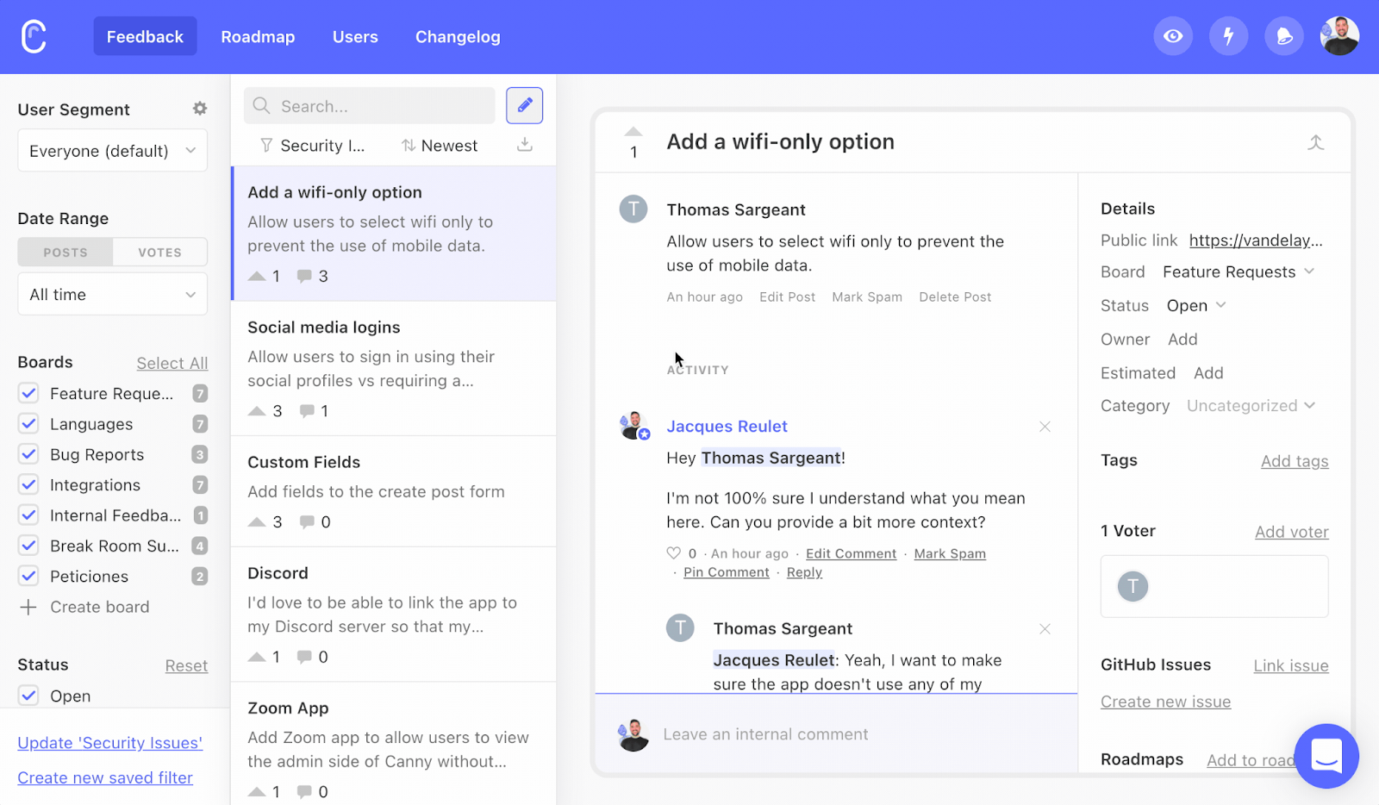Click the merge post icon beside title
The width and height of the screenshot is (1379, 805).
coord(1315,142)
